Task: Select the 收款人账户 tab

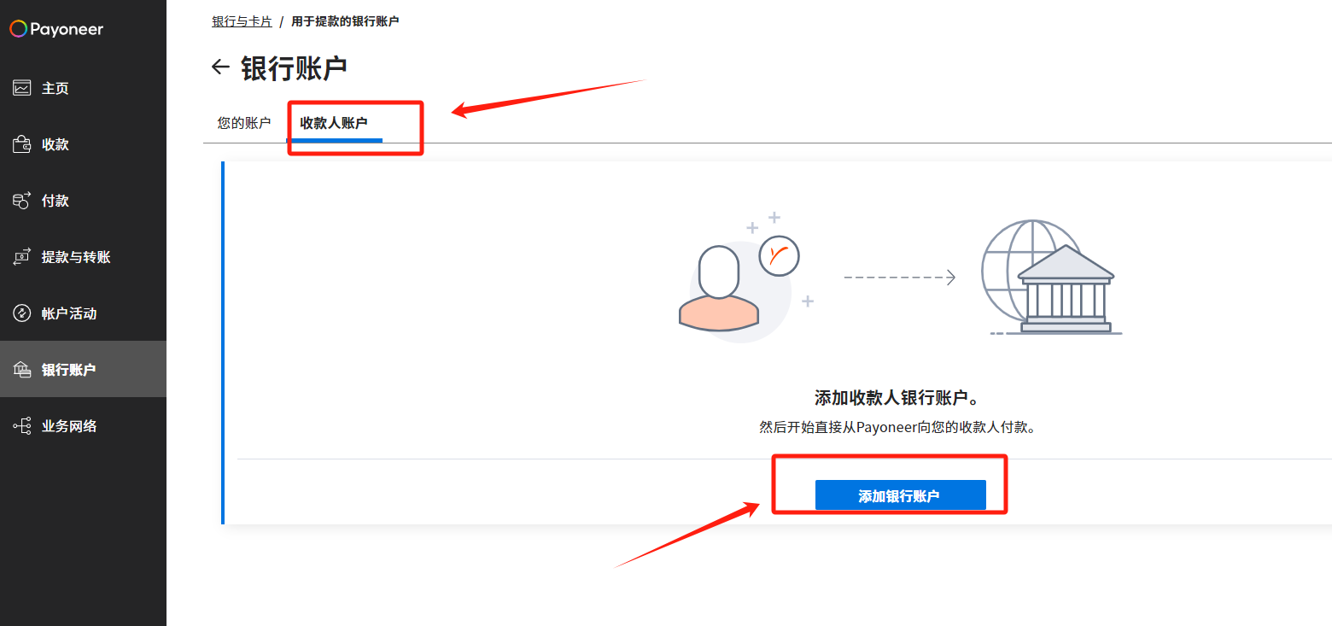Action: pyautogui.click(x=334, y=123)
